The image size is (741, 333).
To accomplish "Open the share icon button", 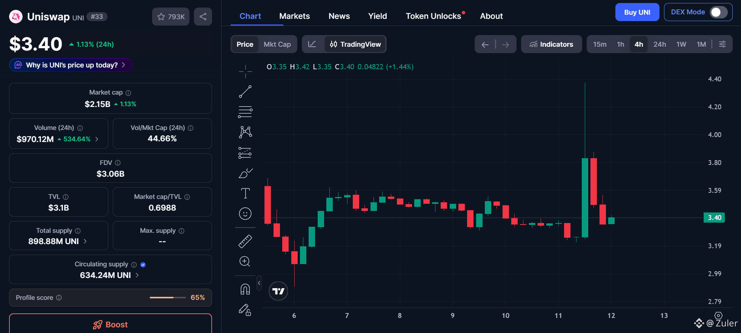I will click(203, 17).
